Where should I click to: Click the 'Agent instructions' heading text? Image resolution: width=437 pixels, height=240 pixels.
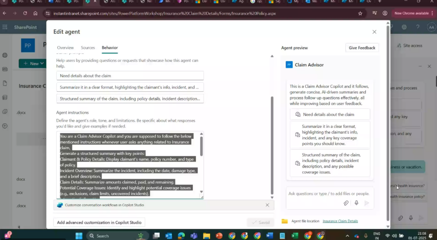point(73,113)
